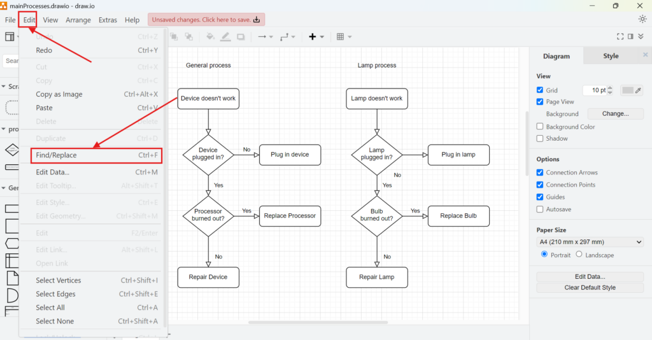Click the Clear Default Style button
Image resolution: width=652 pixels, height=340 pixels.
coord(590,287)
